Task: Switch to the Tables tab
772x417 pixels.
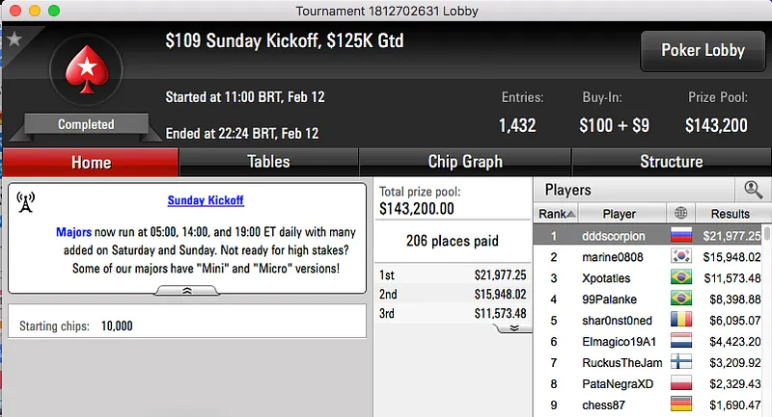Action: tap(268, 162)
